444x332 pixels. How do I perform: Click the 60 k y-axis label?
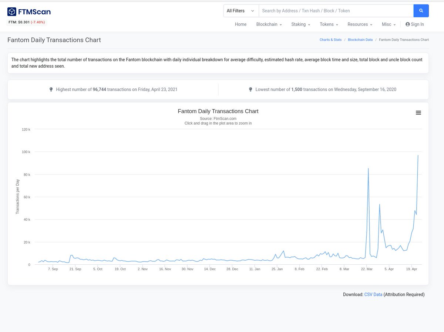27,197
